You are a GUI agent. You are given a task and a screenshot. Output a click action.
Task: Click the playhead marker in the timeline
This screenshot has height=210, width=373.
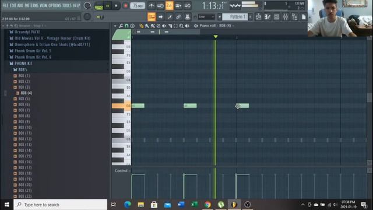click(216, 36)
